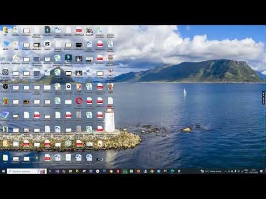Select the green circular badge desktop icon

[68, 143]
